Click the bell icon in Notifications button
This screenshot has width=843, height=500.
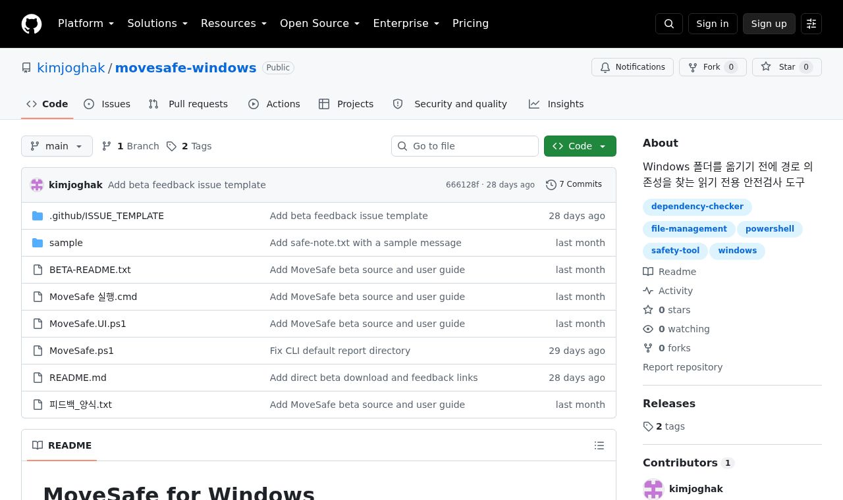tap(605, 67)
